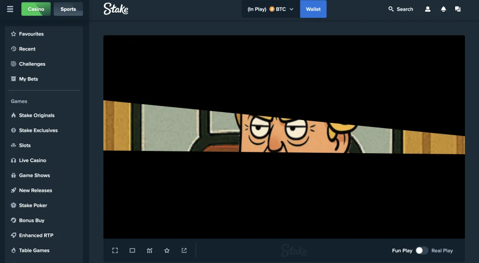Open the Wallet button
The height and width of the screenshot is (263, 479).
pos(313,9)
